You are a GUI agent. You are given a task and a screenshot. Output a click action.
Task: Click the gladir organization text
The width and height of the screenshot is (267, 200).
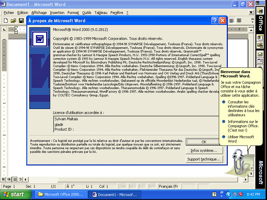[x=59, y=125]
